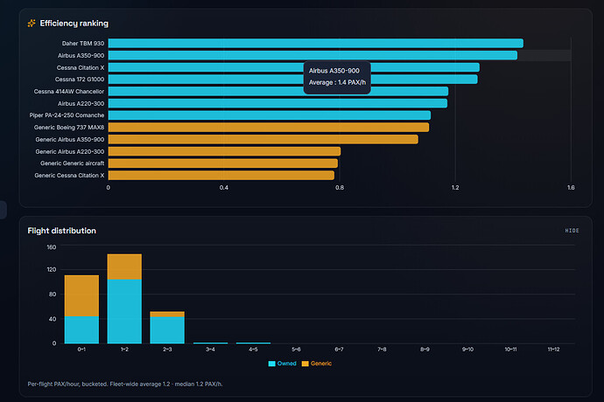Click the Piper PA-24-250 Comanche bar
The width and height of the screenshot is (604, 402).
point(270,115)
